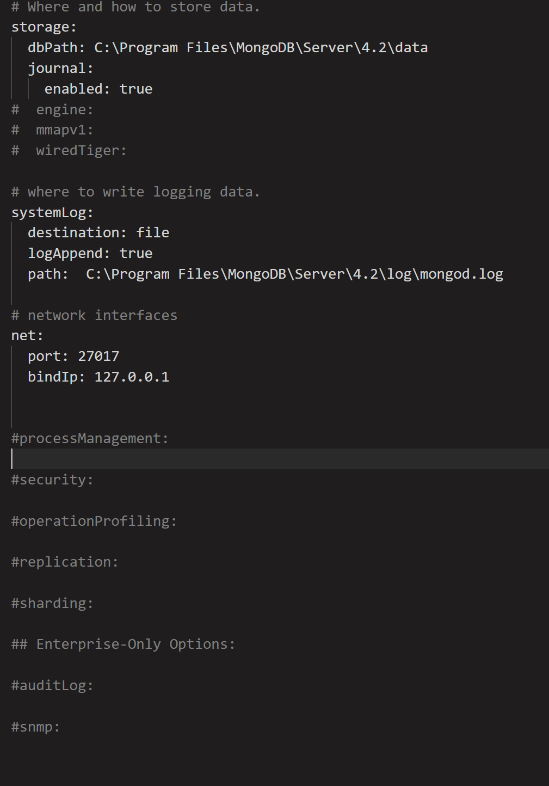The image size is (549, 786).
Task: Click the commented engine: line
Action: (x=64, y=110)
